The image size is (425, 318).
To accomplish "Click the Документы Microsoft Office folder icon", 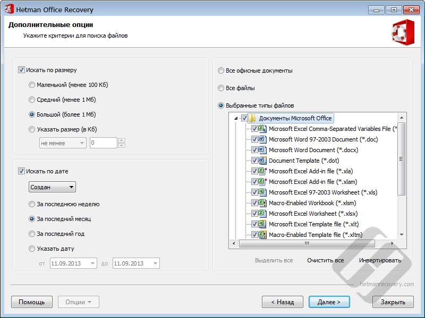I will [252, 118].
